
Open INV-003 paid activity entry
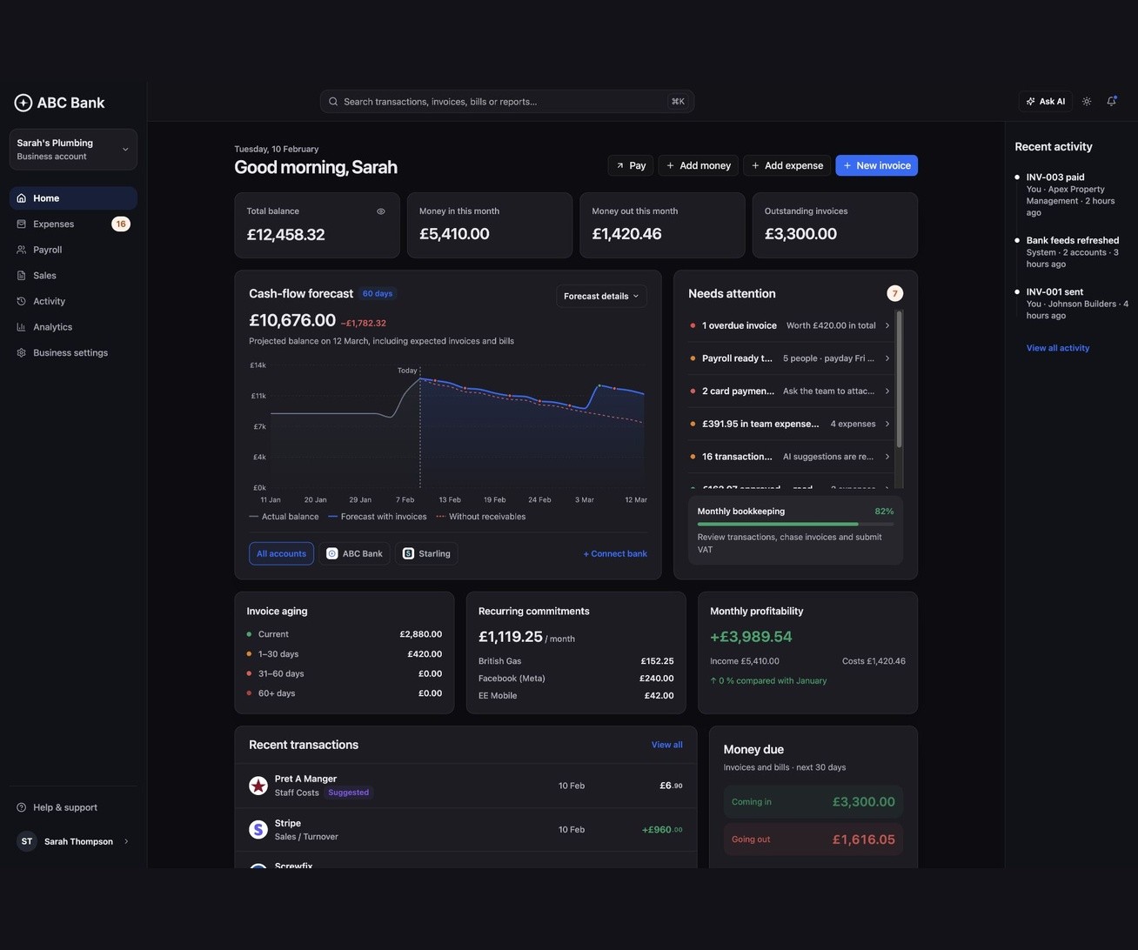pyautogui.click(x=1073, y=195)
